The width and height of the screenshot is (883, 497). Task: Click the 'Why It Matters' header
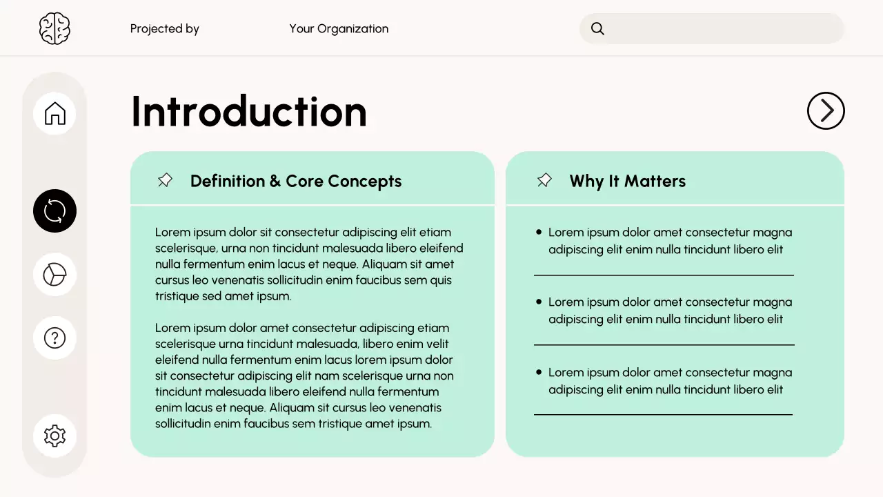click(x=628, y=181)
